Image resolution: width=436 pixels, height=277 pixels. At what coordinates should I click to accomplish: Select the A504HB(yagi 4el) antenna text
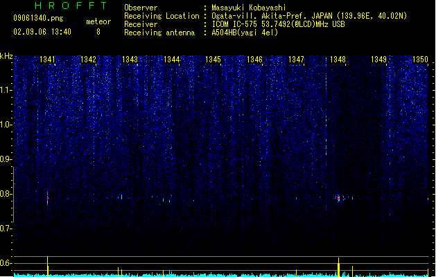click(245, 33)
